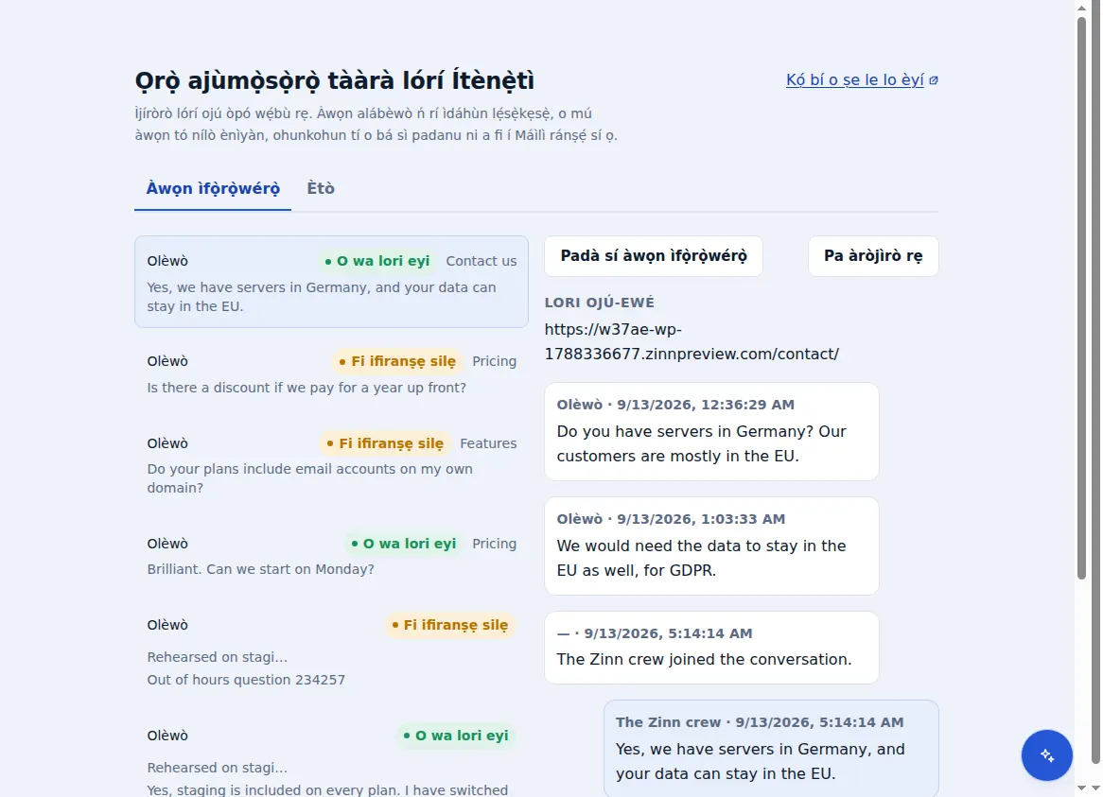Click The Zinn crew's reply bubble about Germany servers
The height and width of the screenshot is (797, 1103).
tap(771, 749)
